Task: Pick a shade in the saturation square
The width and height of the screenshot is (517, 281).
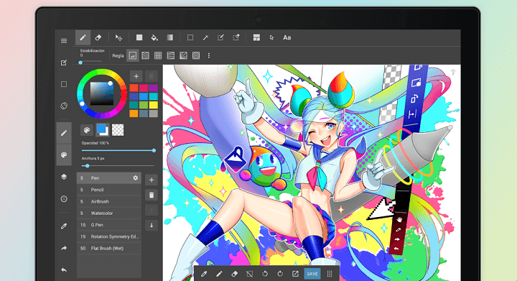Action: (x=102, y=93)
